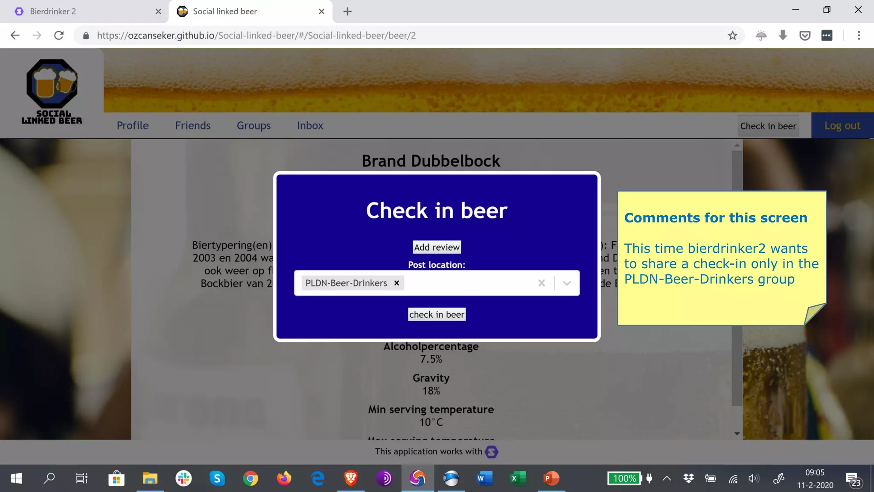Screen dimensions: 874x492
Task: Open the Inbox page
Action: (310, 126)
